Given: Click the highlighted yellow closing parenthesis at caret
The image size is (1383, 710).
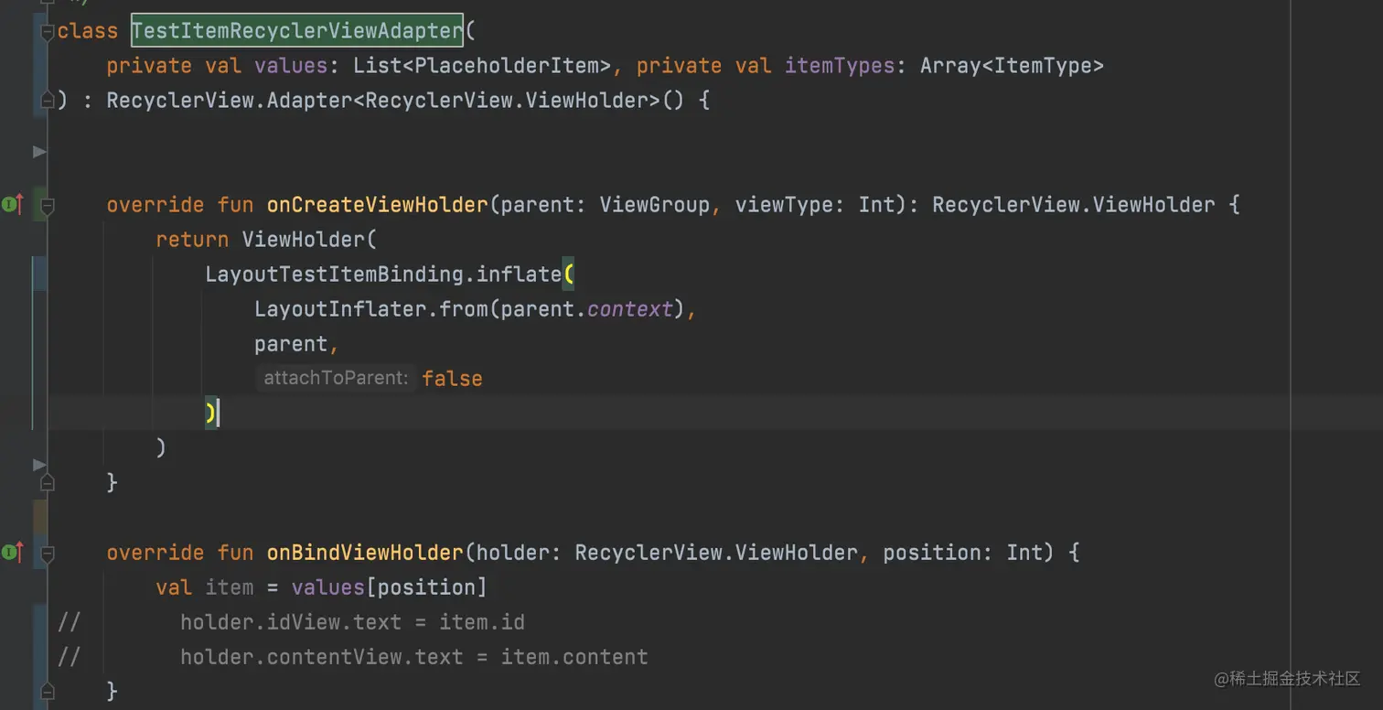Looking at the screenshot, I should pyautogui.click(x=211, y=414).
